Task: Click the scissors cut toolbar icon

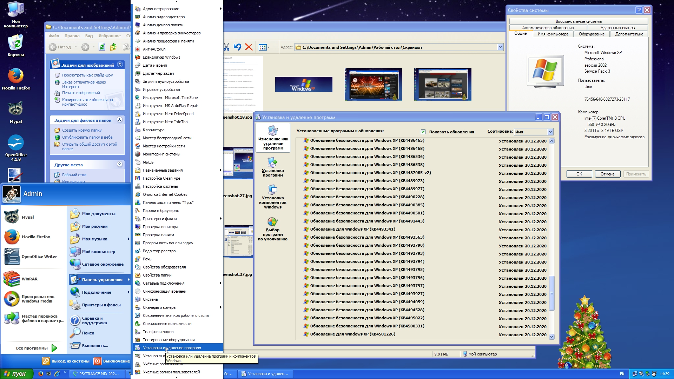Action: (226, 47)
